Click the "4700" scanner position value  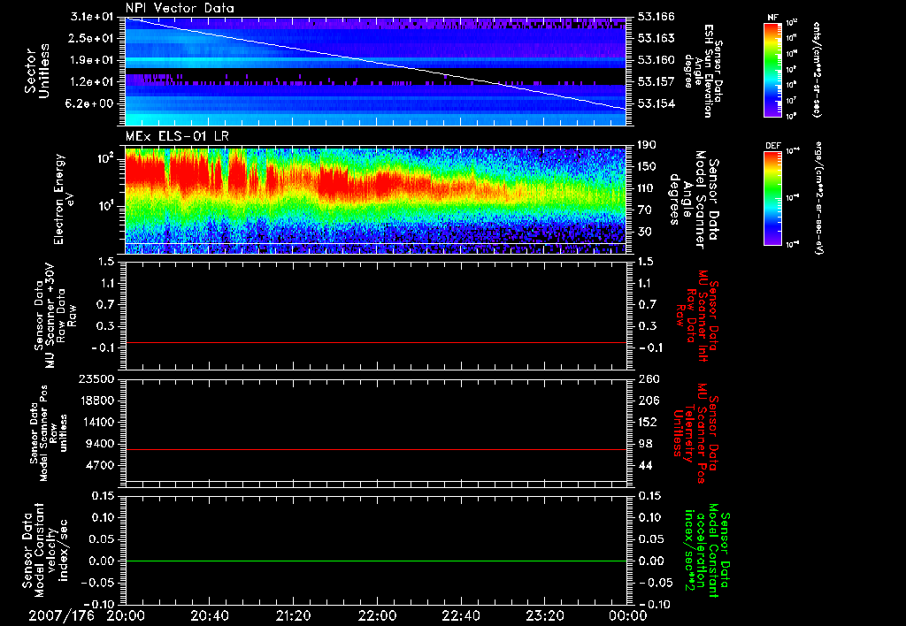tap(101, 465)
